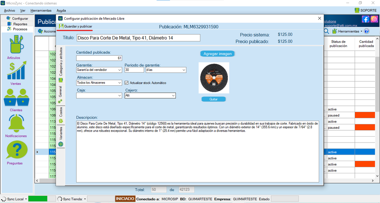Screen dimensions: 380x203
Task: Open the Ventas chart icon
Action: pyautogui.click(x=16, y=71)
